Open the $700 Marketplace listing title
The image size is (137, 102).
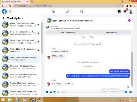[65, 29]
